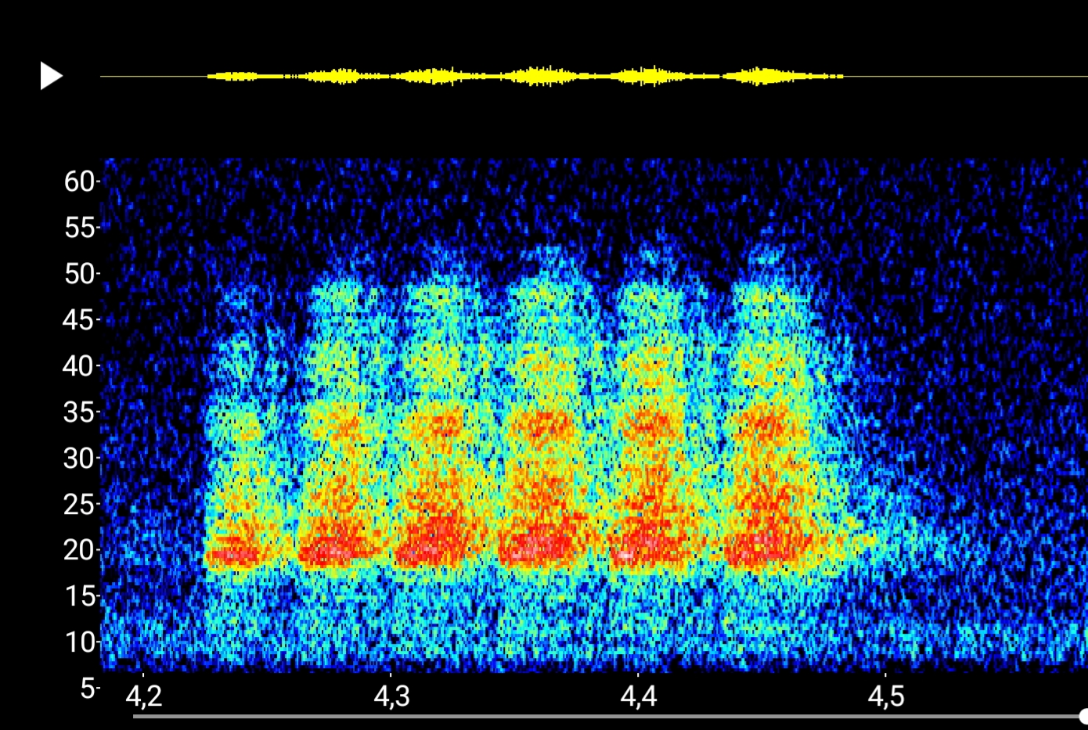Select the 50 frequency axis label
This screenshot has width=1088, height=730.
click(x=79, y=274)
